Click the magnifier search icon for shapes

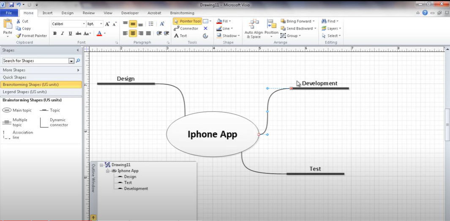tap(78, 60)
